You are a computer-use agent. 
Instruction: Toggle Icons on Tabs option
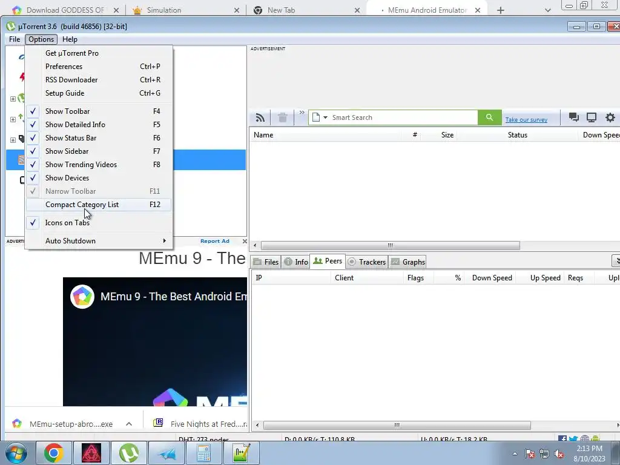[x=99, y=223]
